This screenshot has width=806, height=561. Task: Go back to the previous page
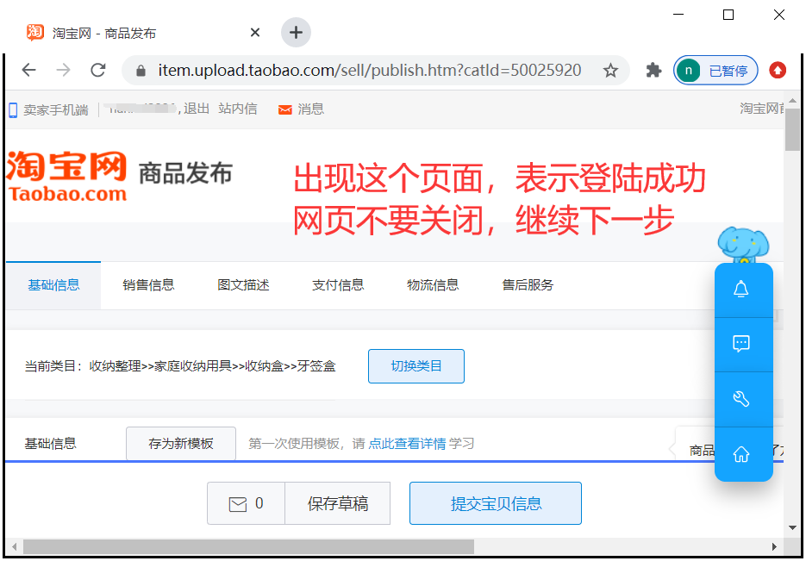[29, 71]
